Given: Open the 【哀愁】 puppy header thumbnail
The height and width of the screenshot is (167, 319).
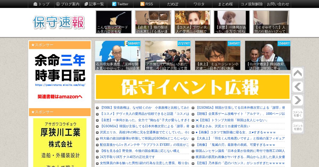Looking at the screenshot, I should [232, 22].
